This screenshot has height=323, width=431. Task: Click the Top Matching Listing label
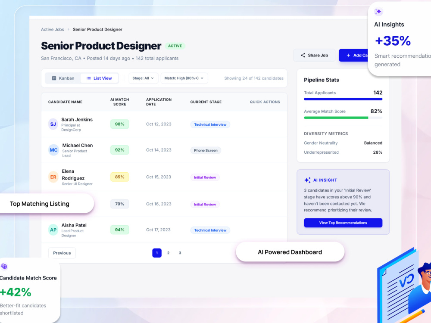40,204
